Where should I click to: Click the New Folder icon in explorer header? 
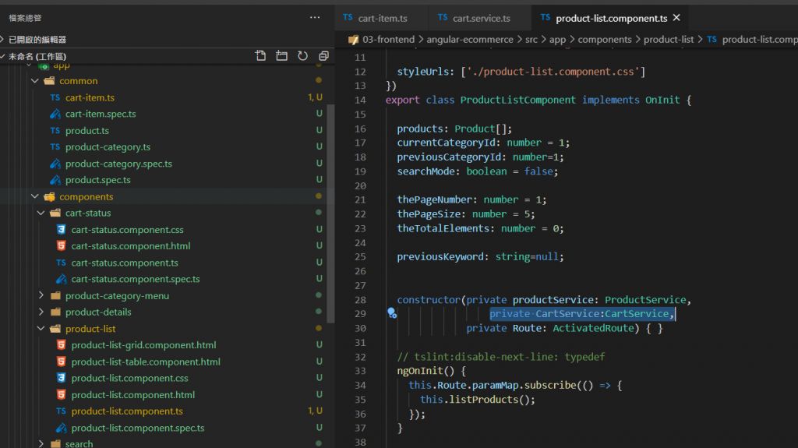[281, 56]
